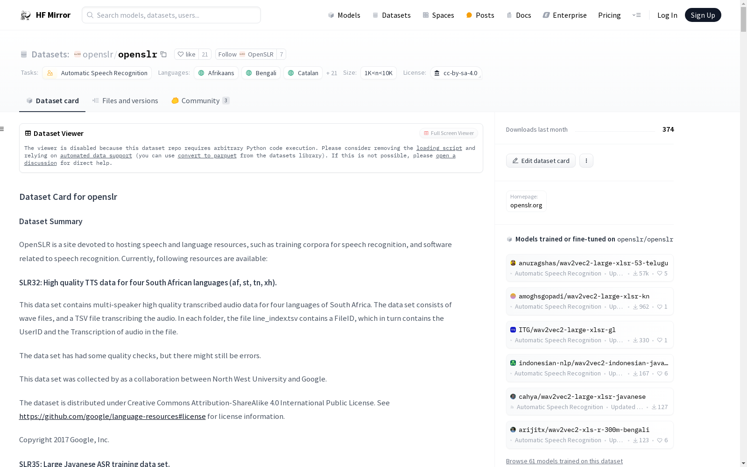Image resolution: width=747 pixels, height=467 pixels.
Task: Open the 7 followers count
Action: (281, 54)
